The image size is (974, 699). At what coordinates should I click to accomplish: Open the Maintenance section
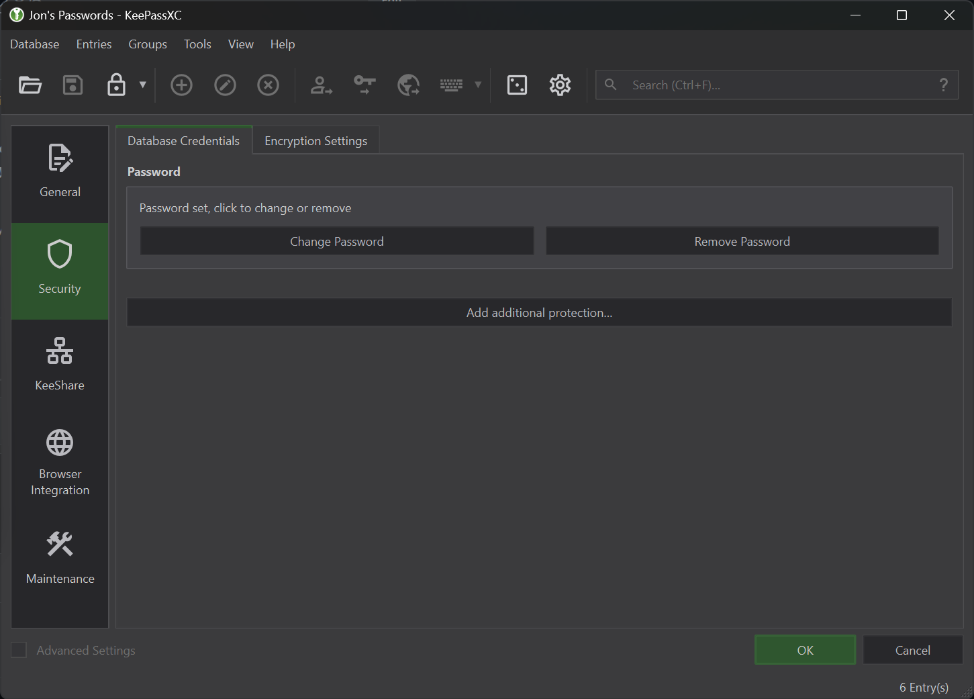60,561
